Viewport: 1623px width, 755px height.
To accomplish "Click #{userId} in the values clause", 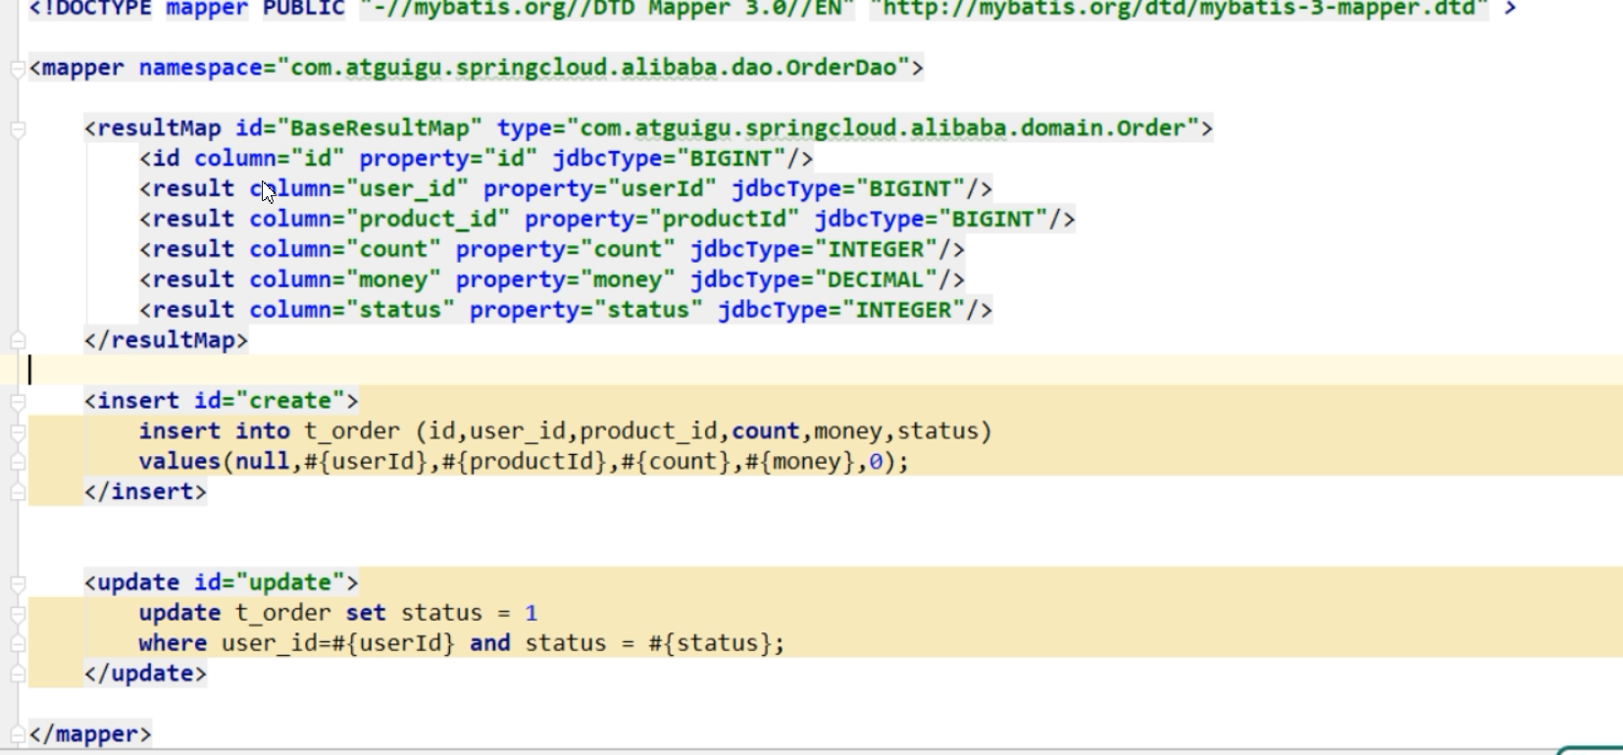I will click(366, 462).
